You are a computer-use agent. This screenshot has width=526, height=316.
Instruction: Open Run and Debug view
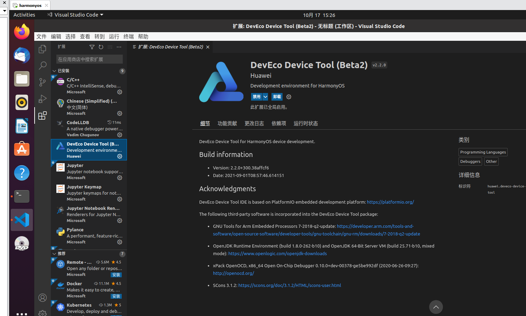(x=43, y=99)
